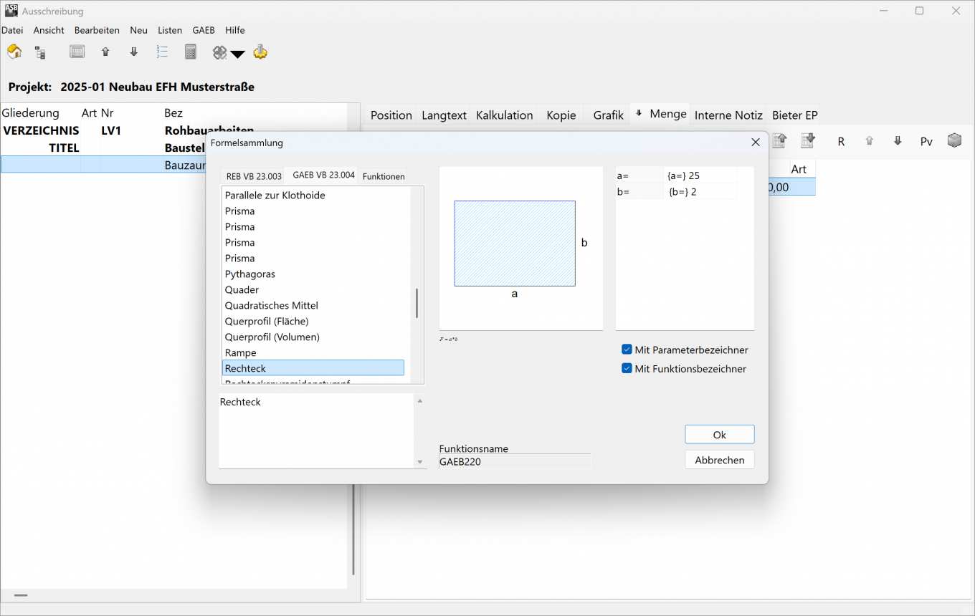This screenshot has width=975, height=616.
Task: Switch to the Langtext tab
Action: click(x=444, y=115)
